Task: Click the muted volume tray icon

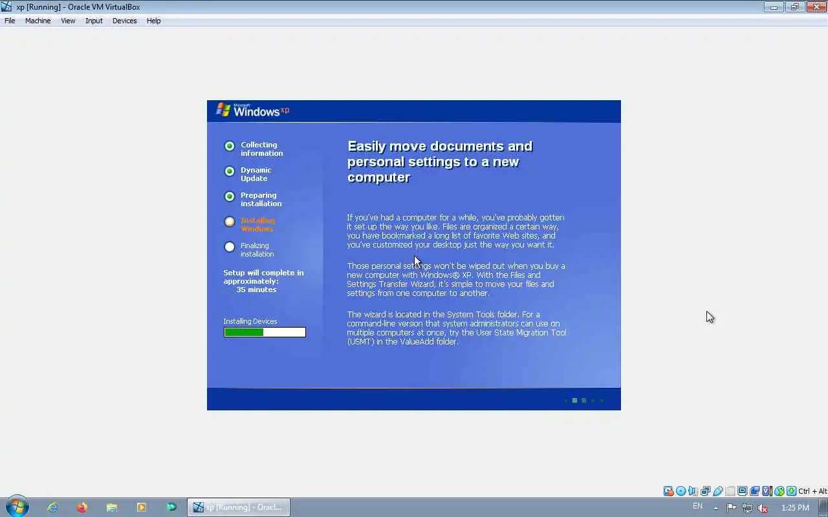Action: click(x=763, y=508)
